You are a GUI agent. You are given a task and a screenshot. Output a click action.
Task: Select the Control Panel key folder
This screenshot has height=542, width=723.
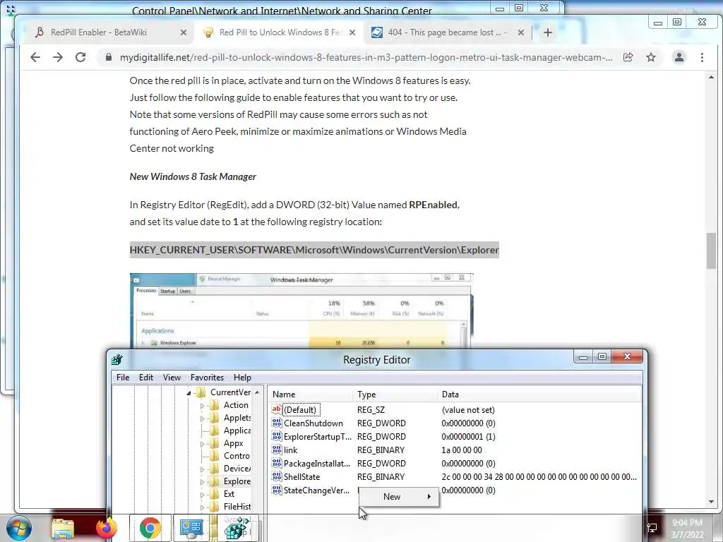click(x=237, y=456)
